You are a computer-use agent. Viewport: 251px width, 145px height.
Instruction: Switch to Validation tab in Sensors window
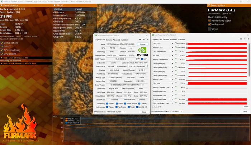182,39
